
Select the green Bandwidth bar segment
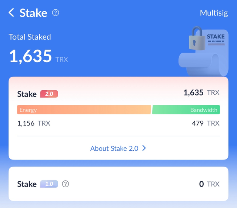[x=186, y=110]
